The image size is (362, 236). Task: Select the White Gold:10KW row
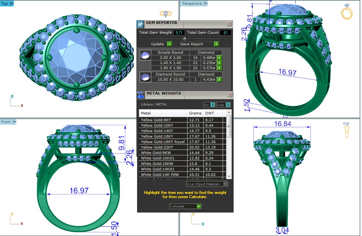pos(183,164)
